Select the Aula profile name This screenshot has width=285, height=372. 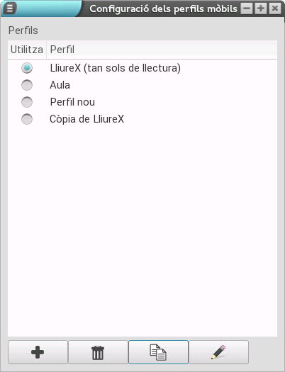pyautogui.click(x=60, y=85)
